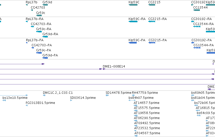Click EST DMG1C.2_1.C03.C1
Screen dimensions: 215x137
click(x=44, y=95)
